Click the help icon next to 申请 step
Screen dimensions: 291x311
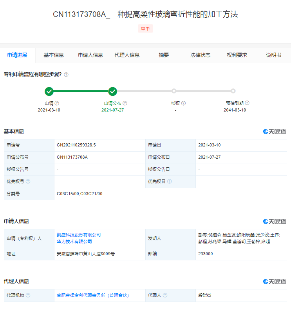(57, 103)
